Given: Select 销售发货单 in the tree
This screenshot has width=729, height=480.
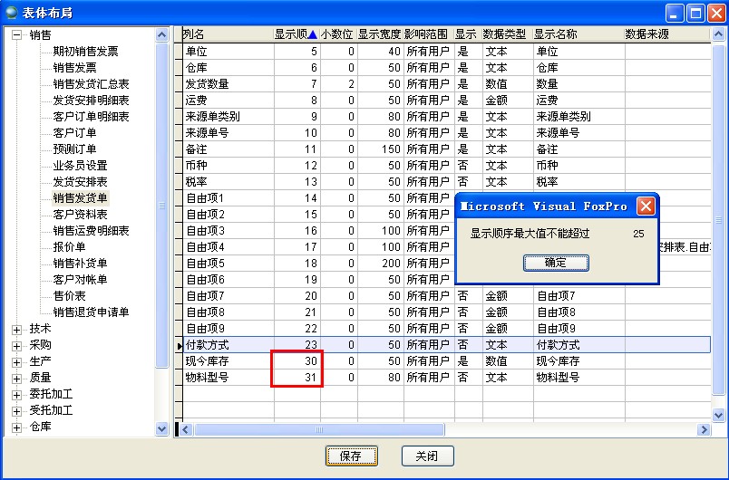Looking at the screenshot, I should coord(80,198).
